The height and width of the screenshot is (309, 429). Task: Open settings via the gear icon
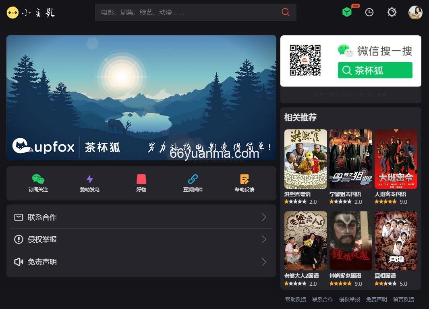[392, 12]
